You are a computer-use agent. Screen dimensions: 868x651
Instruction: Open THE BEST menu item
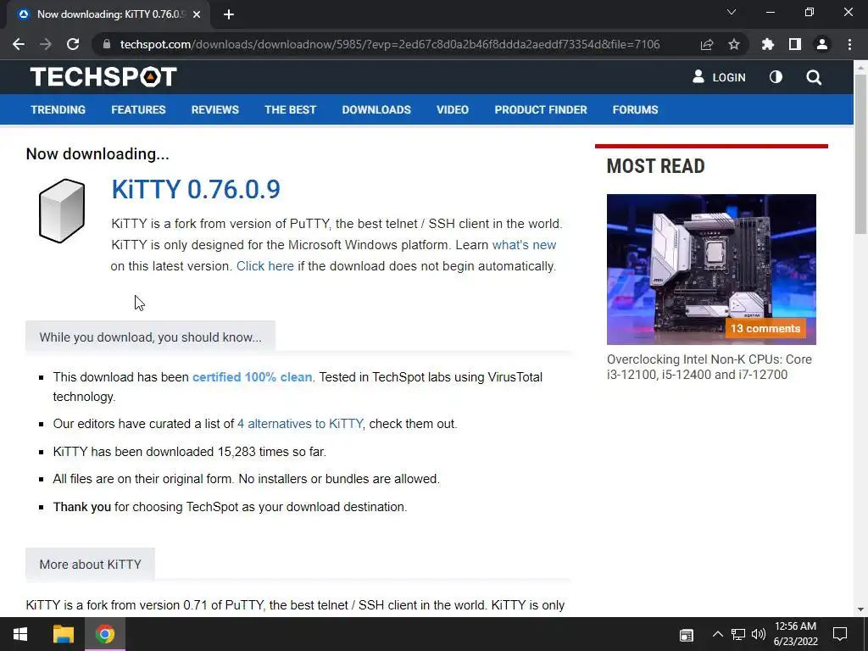pos(290,109)
